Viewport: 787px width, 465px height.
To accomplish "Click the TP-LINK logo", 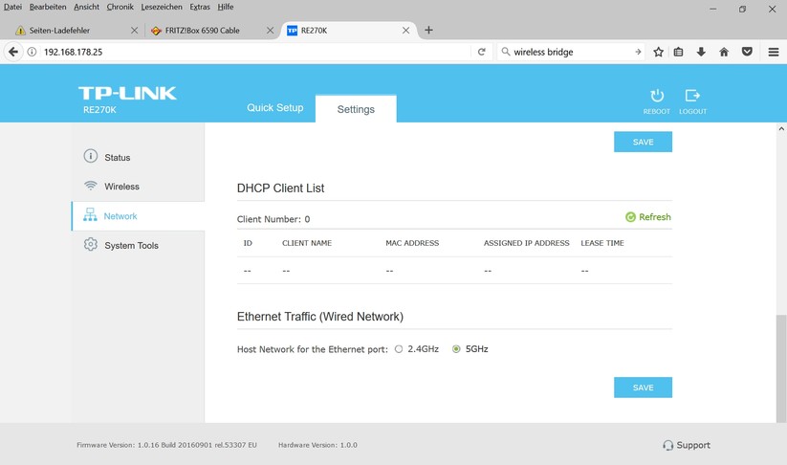I will coord(127,94).
